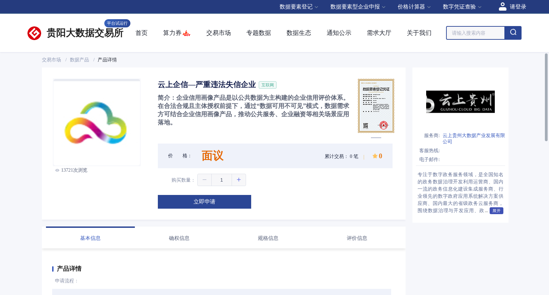Open 交易市场 in the navigation bar
Image resolution: width=549 pixels, height=295 pixels.
click(219, 33)
